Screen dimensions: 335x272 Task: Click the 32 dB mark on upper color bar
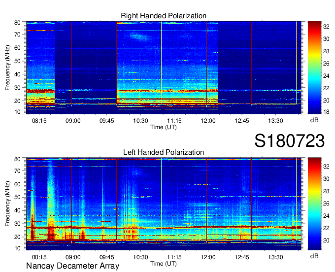326,27
